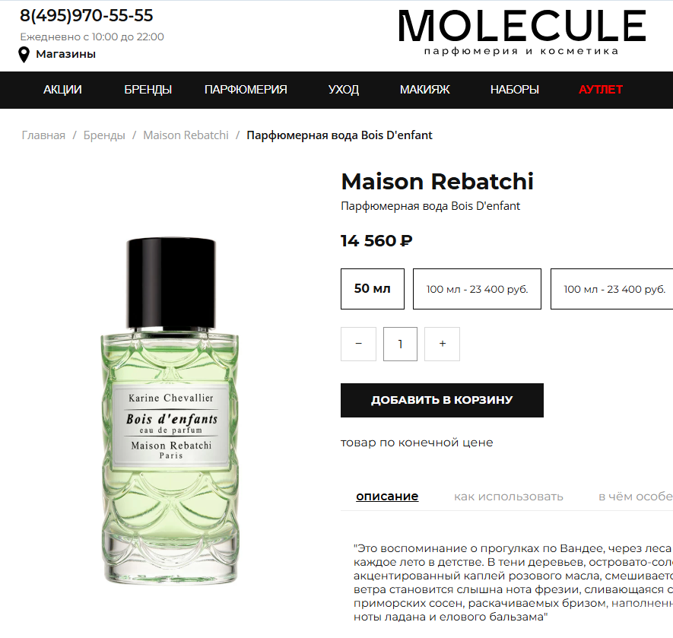
Task: Decrease quantity with the minus button
Action: coord(358,344)
